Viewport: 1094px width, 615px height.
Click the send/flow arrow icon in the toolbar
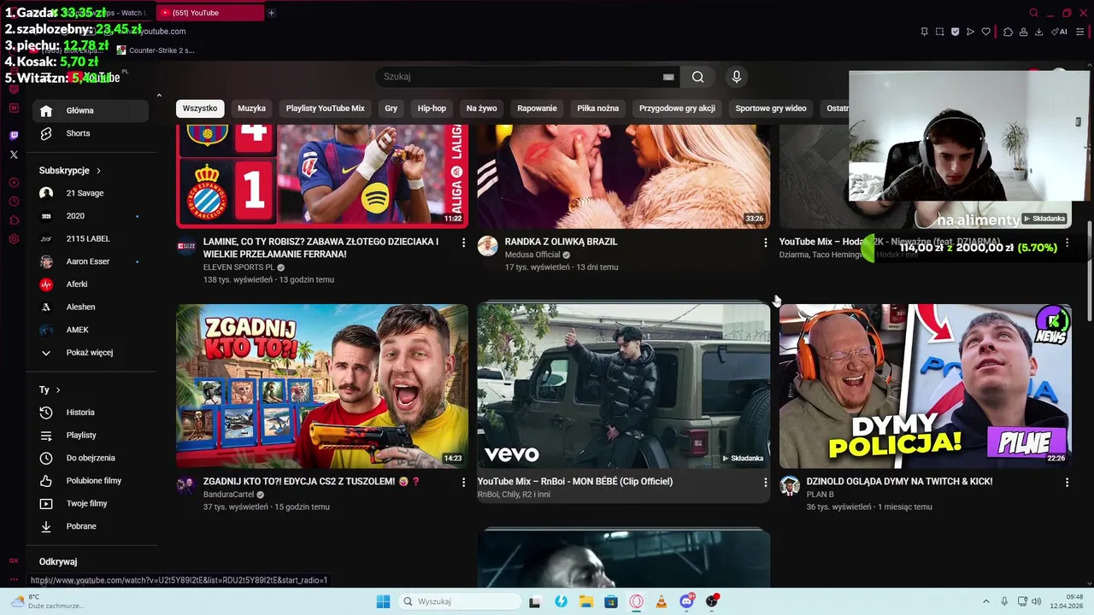coord(970,32)
